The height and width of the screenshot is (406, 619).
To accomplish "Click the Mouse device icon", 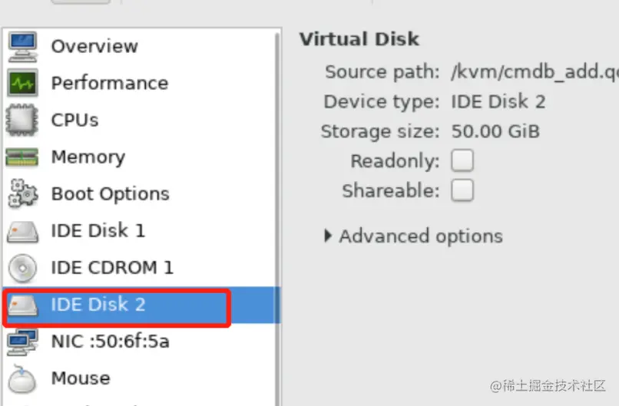I will pyautogui.click(x=22, y=378).
